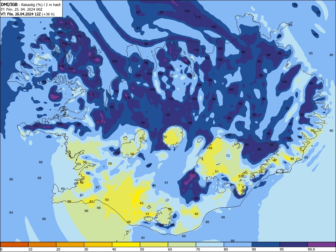Click the humidity value 53 on the map
Screen dimensions: 336x252
[x=240, y=176]
